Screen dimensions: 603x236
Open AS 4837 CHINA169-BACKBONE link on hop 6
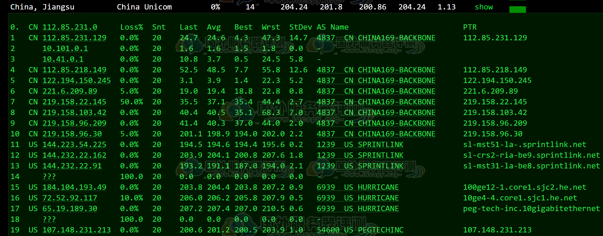(376, 91)
